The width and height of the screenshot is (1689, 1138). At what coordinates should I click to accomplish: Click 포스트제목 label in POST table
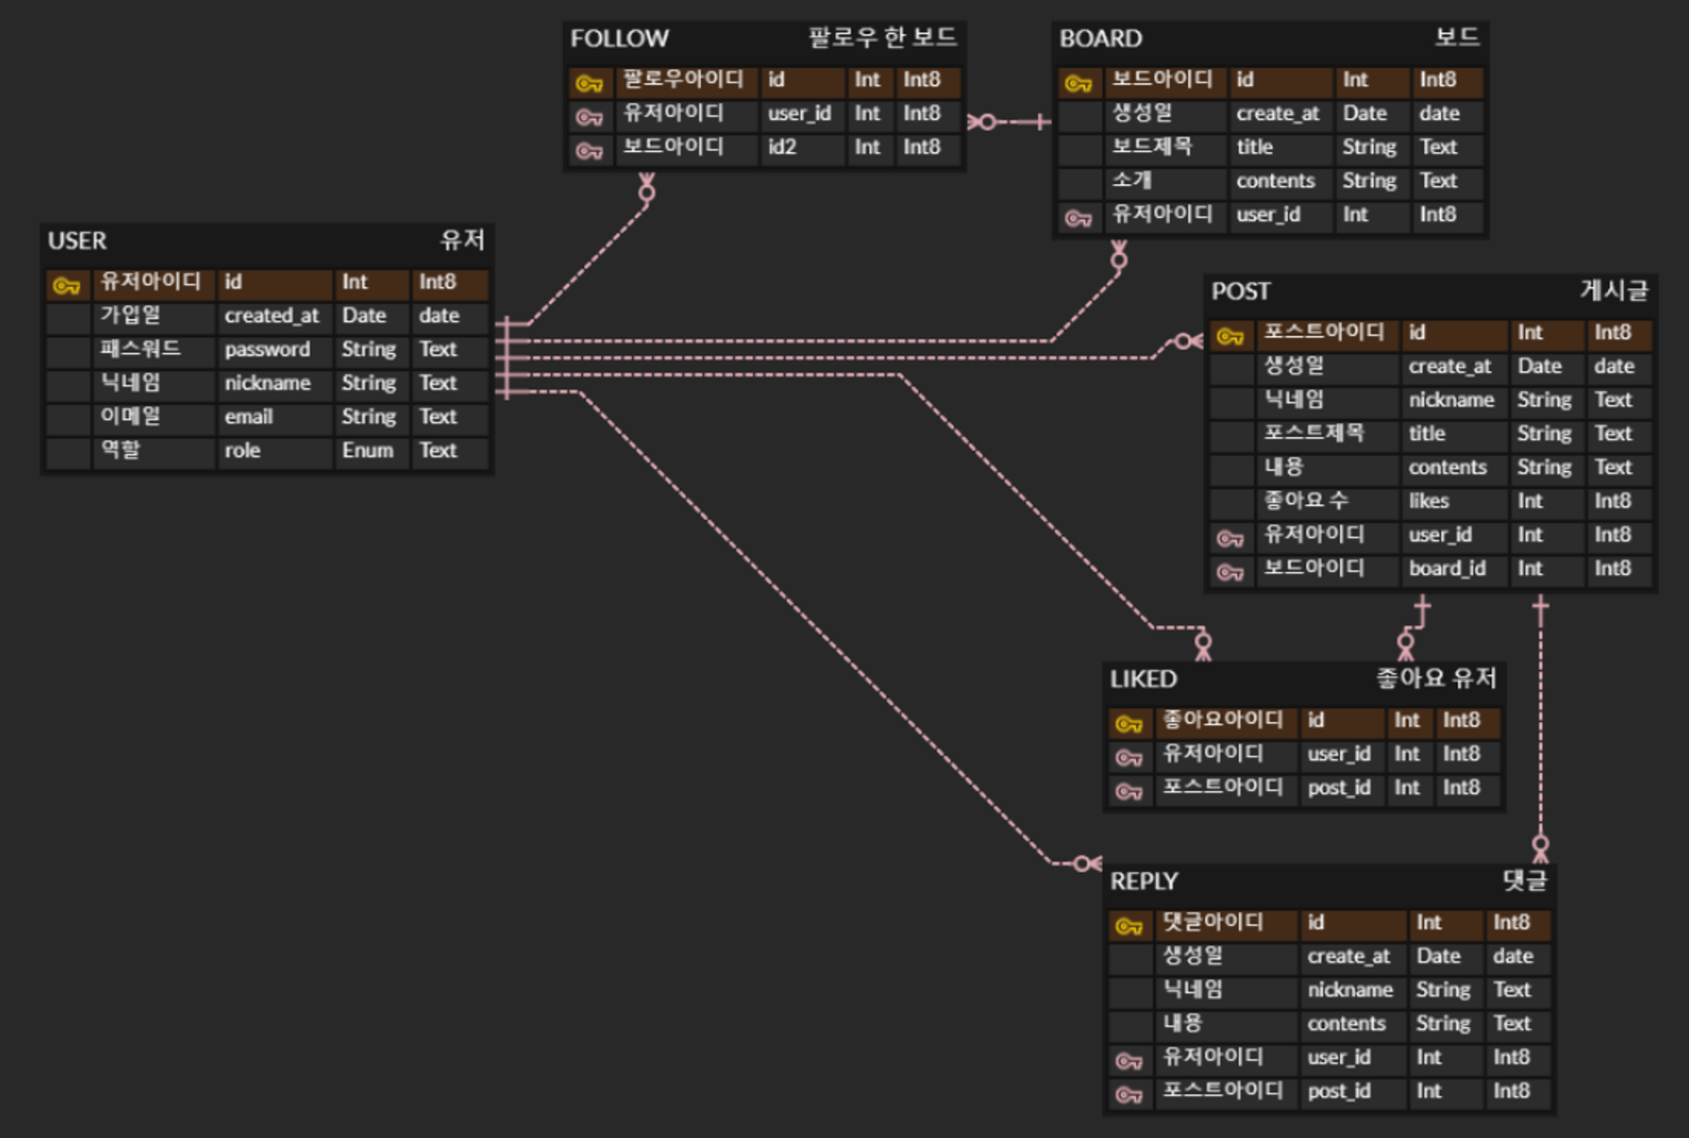pos(1314,434)
